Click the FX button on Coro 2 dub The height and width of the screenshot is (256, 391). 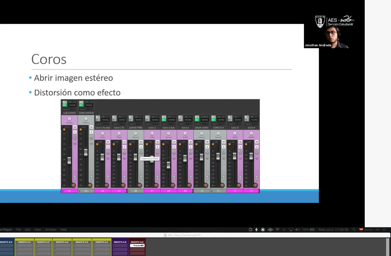pyautogui.click(x=163, y=120)
